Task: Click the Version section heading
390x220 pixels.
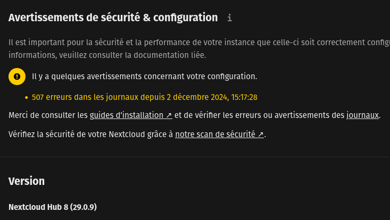Action: point(27,181)
